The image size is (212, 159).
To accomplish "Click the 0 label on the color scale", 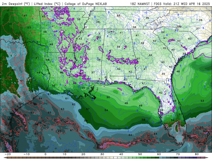I will (x=45, y=154).
